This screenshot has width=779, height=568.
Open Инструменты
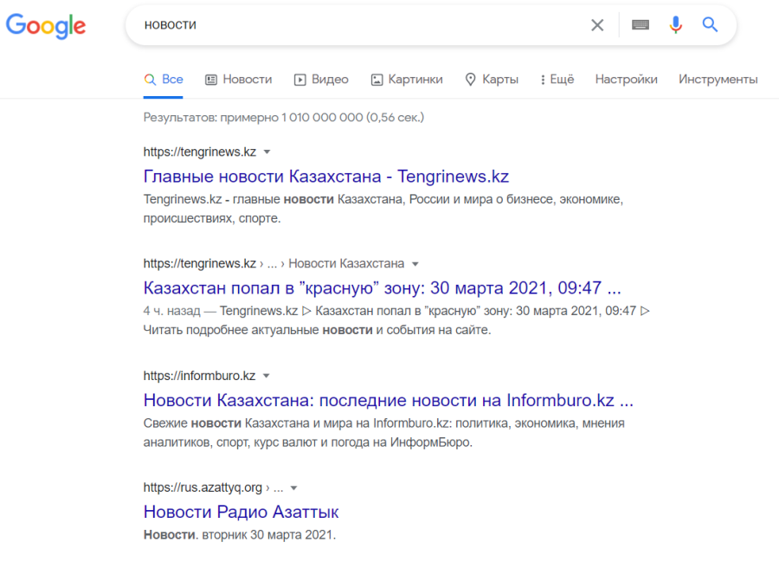click(x=718, y=80)
